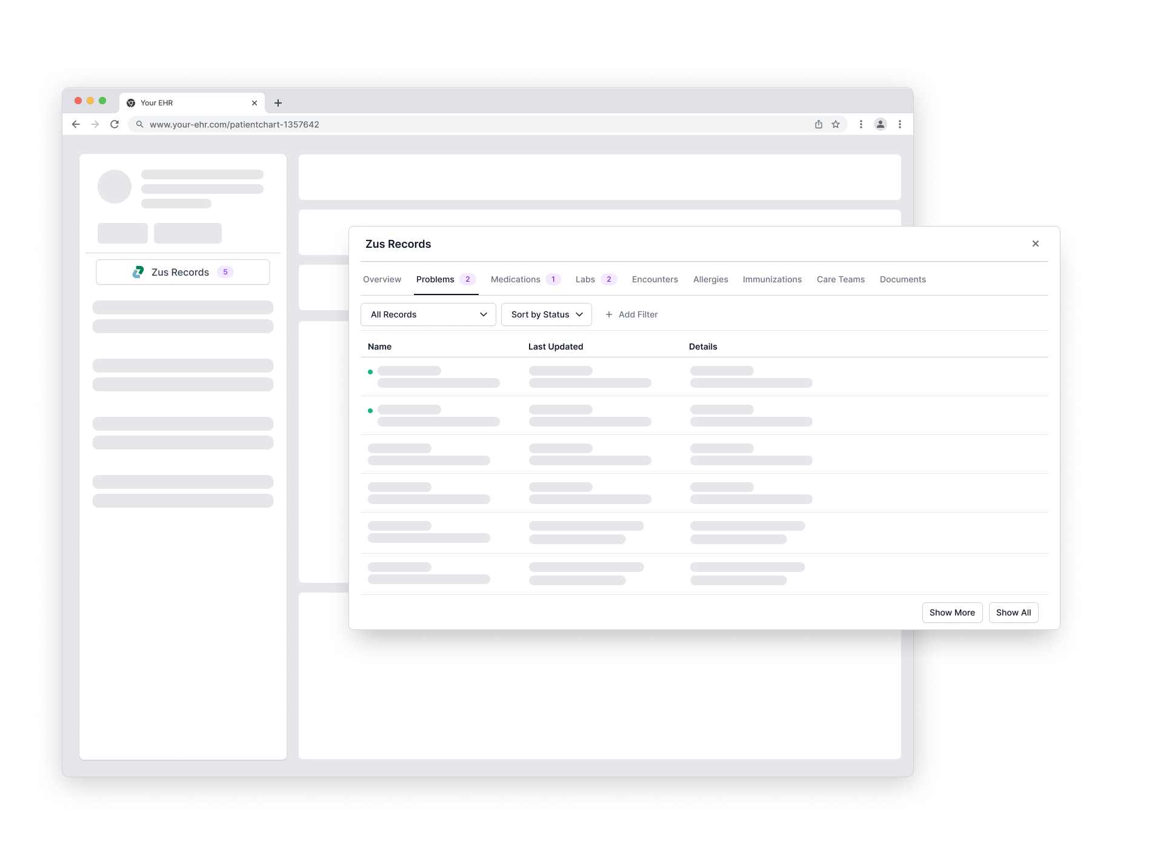Open the browser profile avatar icon

[x=881, y=124]
